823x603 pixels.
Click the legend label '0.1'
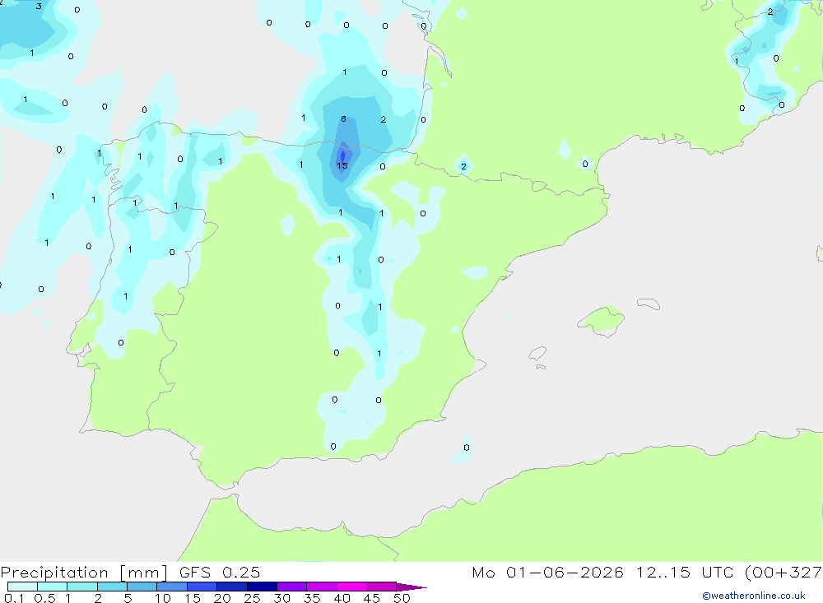tap(14, 598)
